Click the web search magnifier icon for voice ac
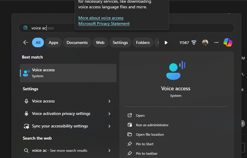Image resolution: width=247 pixels, height=158 pixels. [26, 151]
